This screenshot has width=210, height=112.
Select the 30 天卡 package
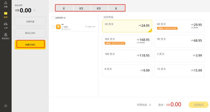click(127, 26)
